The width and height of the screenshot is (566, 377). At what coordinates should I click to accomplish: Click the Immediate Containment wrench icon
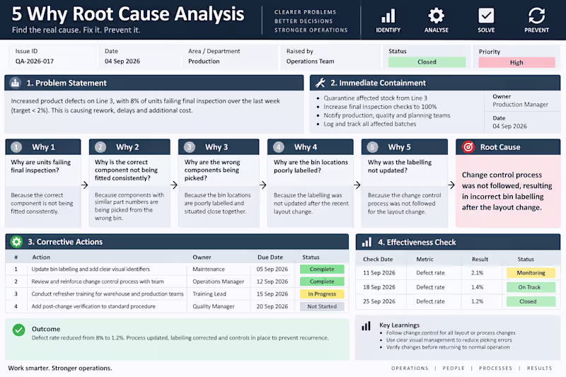[320, 83]
